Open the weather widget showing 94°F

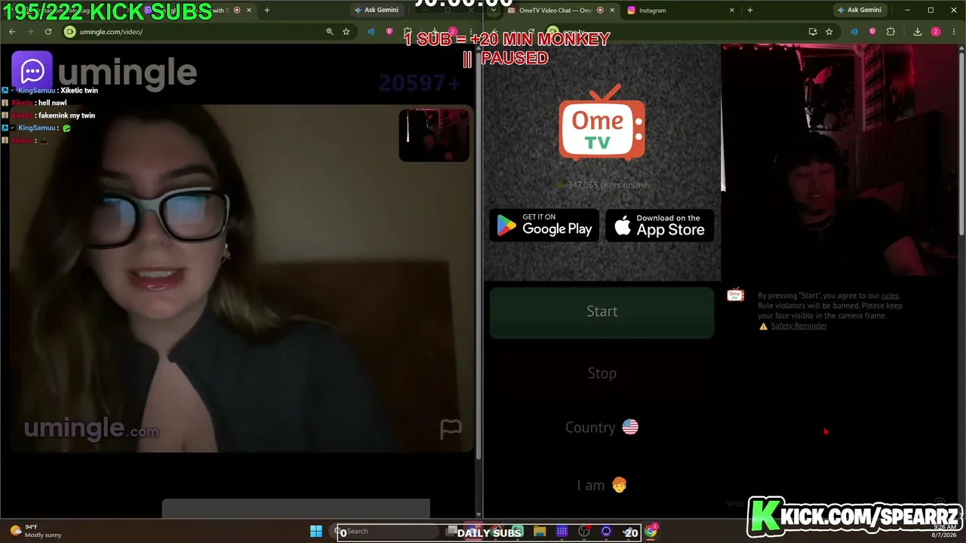click(35, 531)
